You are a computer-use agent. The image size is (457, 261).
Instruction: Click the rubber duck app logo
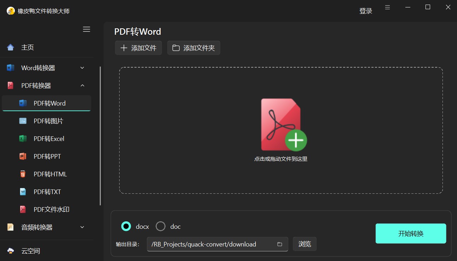[x=11, y=11]
